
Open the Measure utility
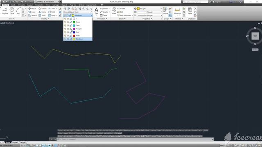(x=177, y=11)
